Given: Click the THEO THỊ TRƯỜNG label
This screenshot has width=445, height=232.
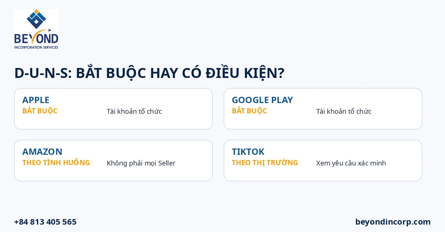Looking at the screenshot, I should [265, 163].
